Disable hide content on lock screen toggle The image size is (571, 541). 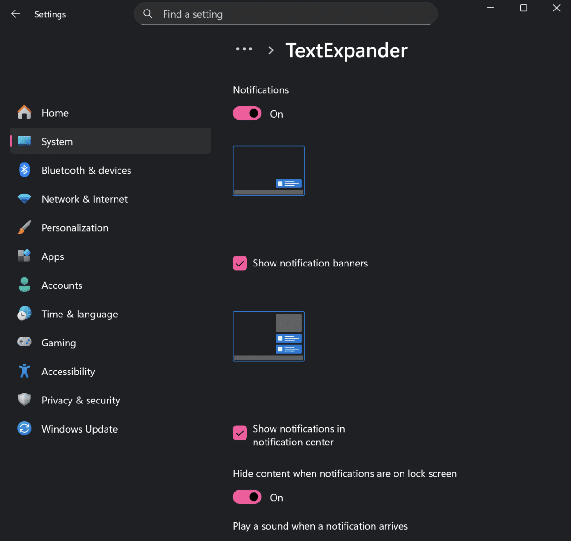tap(247, 497)
